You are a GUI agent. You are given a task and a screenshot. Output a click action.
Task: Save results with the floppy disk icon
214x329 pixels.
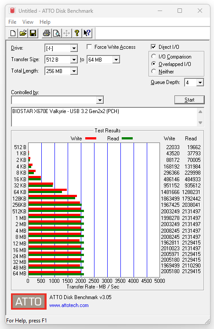coord(33,33)
